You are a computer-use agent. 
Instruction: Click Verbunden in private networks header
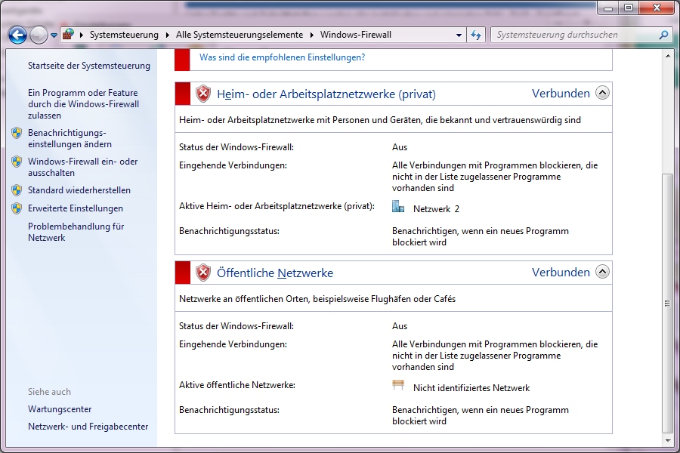[x=561, y=93]
